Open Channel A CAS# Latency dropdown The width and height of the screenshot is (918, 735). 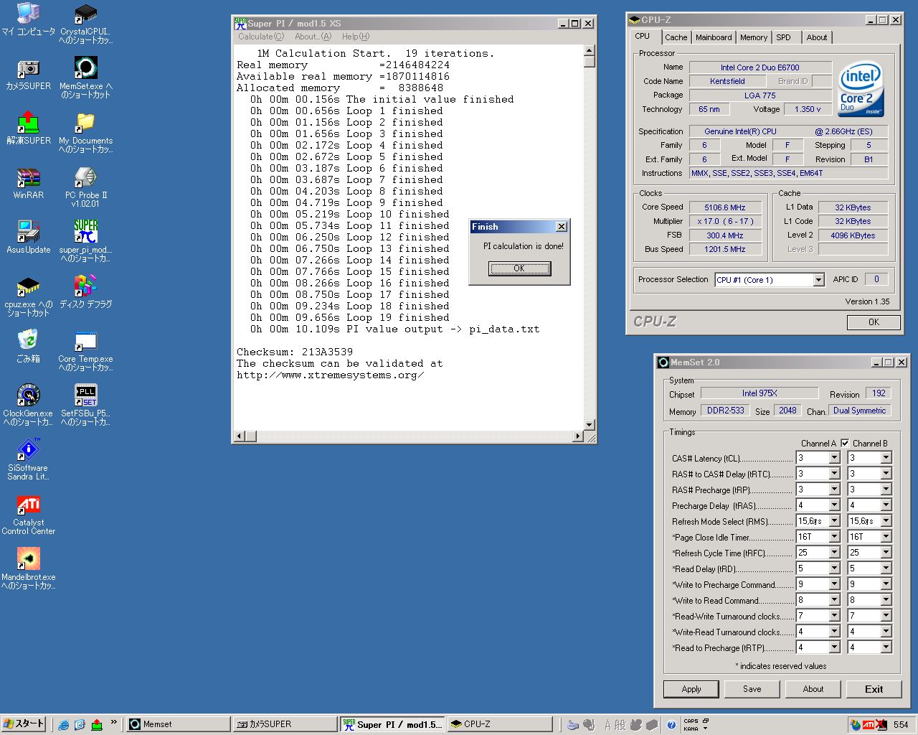tap(834, 458)
